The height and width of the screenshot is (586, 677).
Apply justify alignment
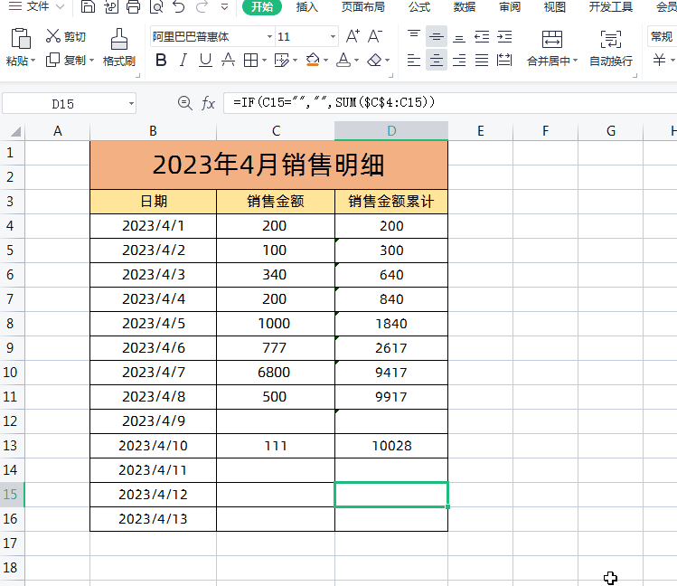pos(482,60)
